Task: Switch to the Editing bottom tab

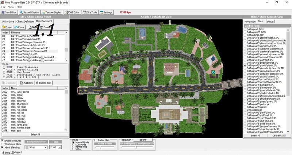Action: pyautogui.click(x=6, y=152)
